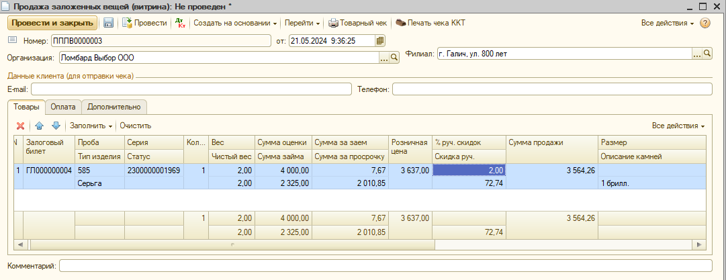Click Сумма за заем column header
Screen dimensions: 726x280
pyautogui.click(x=350, y=142)
